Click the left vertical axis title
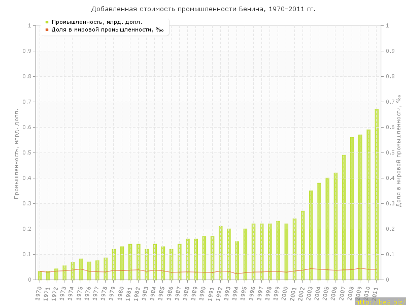Viewport: 406px width, 305px height. tap(16, 152)
